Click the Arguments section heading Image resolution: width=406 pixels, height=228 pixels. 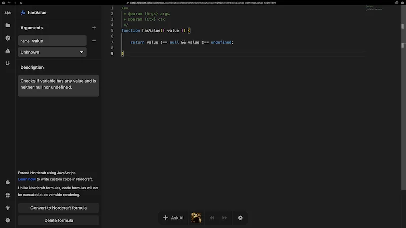[31, 28]
